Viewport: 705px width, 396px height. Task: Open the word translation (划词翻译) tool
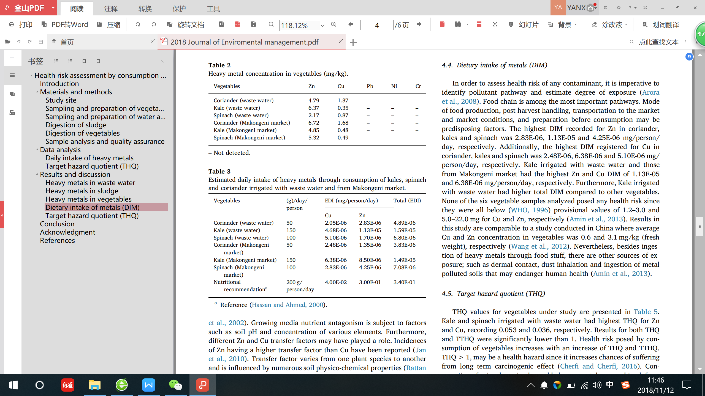pyautogui.click(x=660, y=25)
